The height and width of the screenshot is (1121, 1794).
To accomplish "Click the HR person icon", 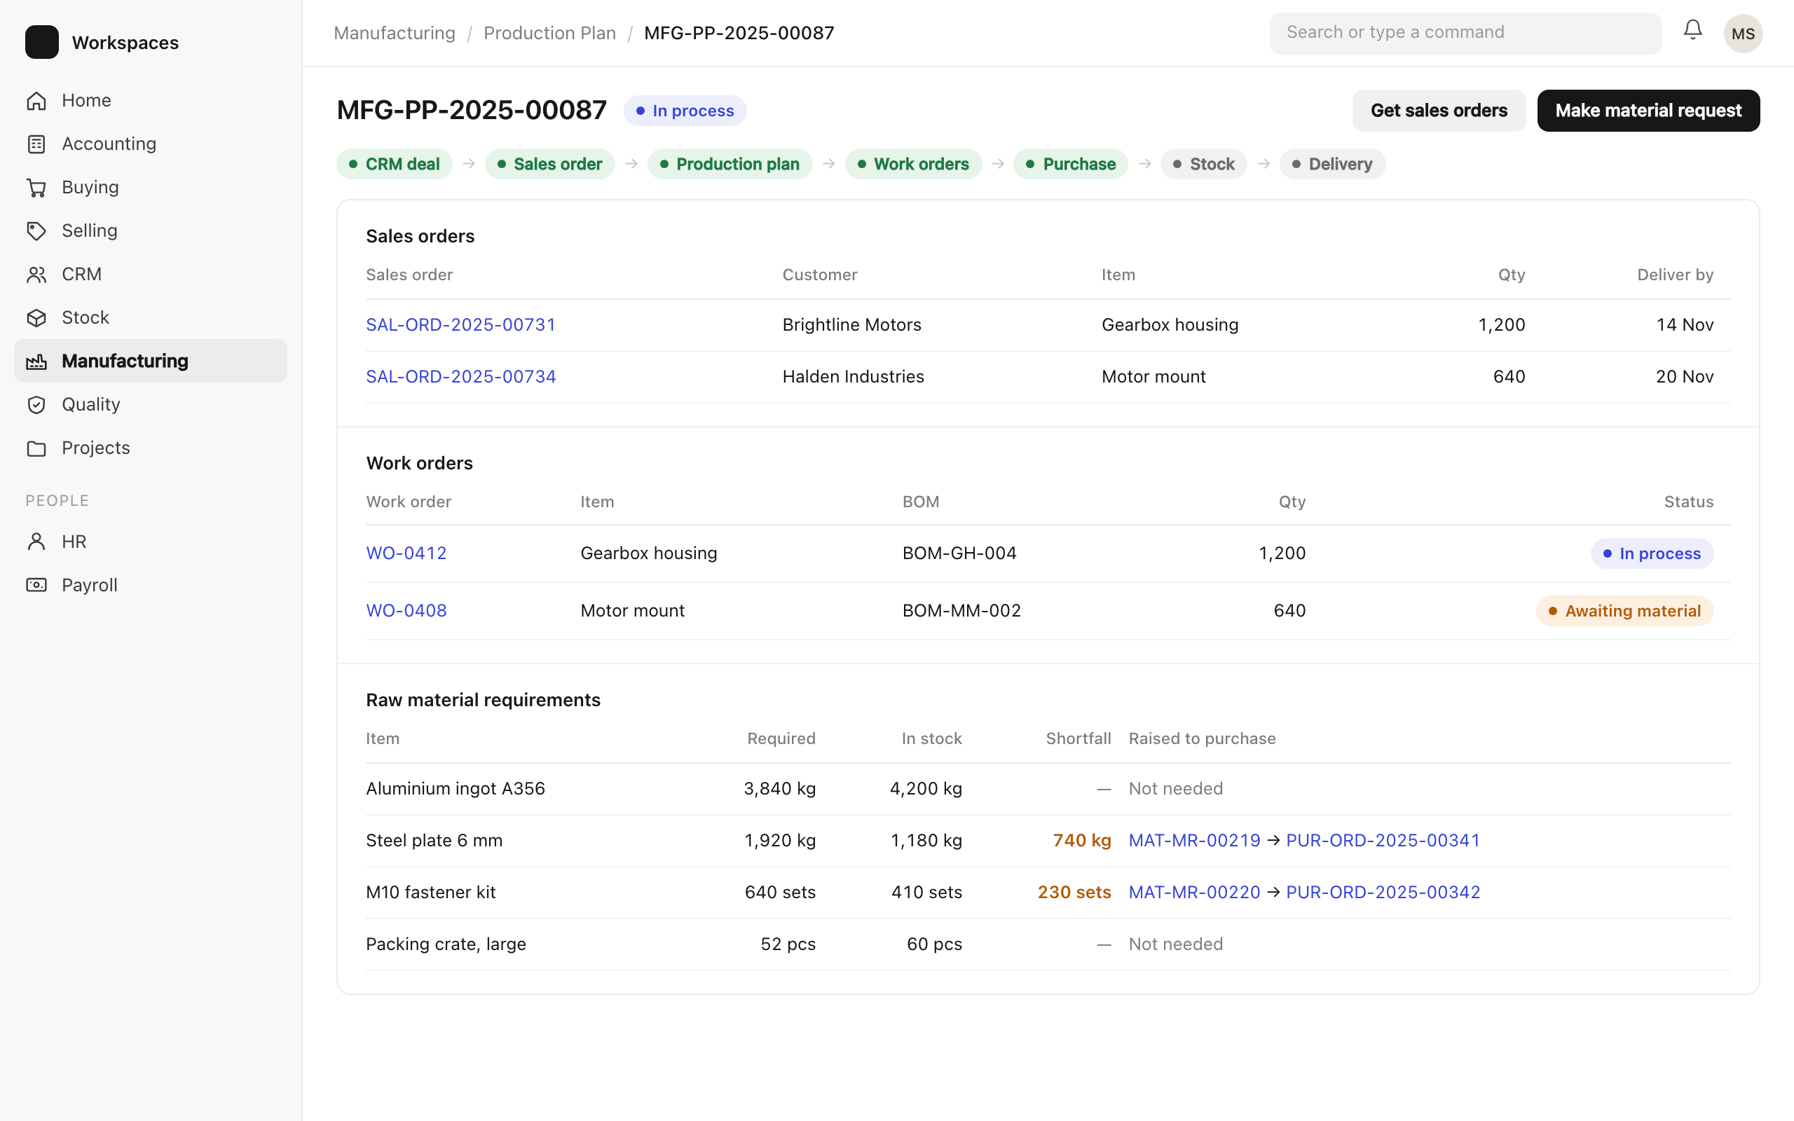I will pos(36,542).
